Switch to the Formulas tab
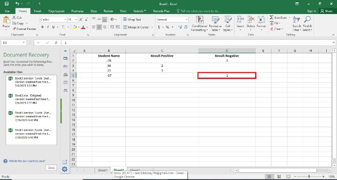The width and height of the screenshot is (337, 180). point(77,11)
